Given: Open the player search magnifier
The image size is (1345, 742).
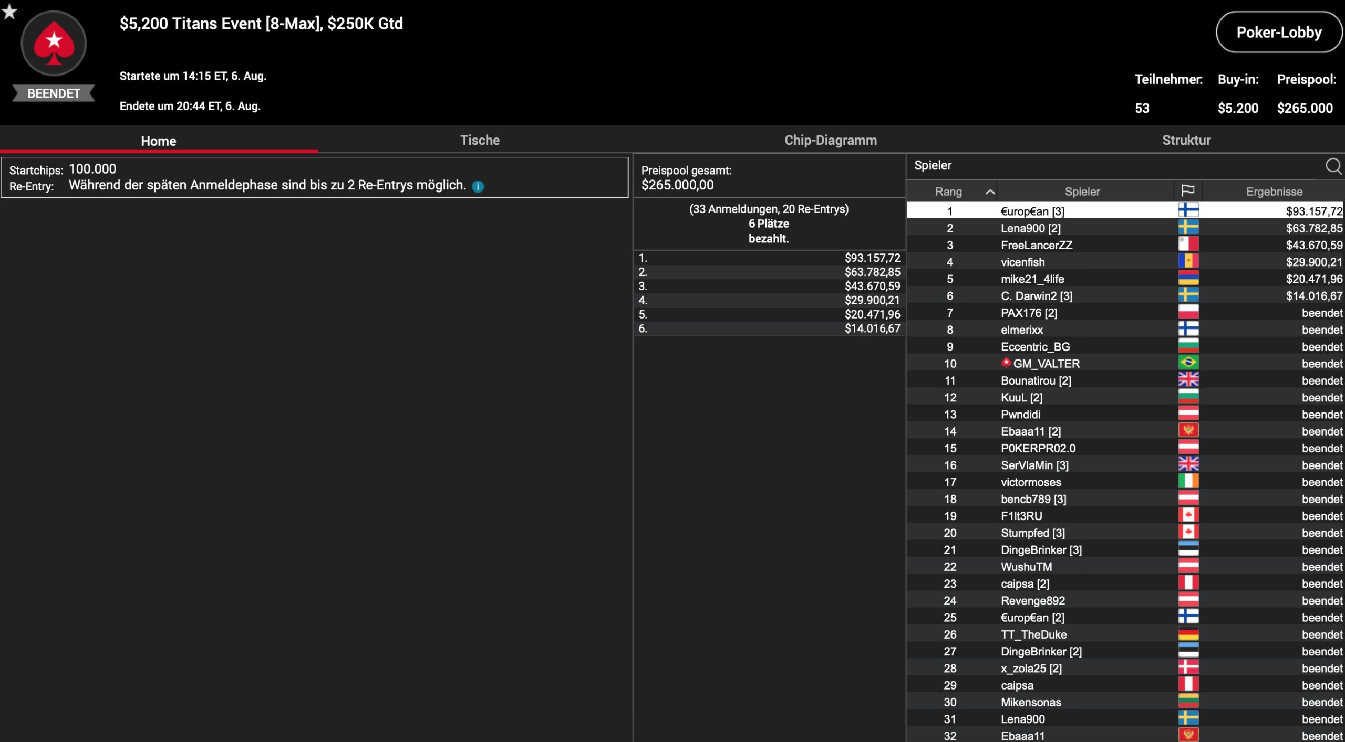Looking at the screenshot, I should point(1333,166).
